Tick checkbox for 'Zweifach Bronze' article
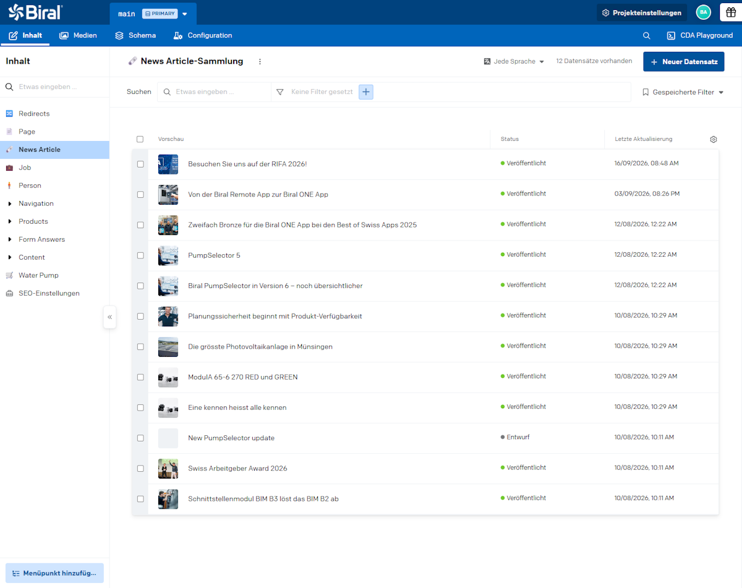Image resolution: width=742 pixels, height=588 pixels. (x=140, y=225)
